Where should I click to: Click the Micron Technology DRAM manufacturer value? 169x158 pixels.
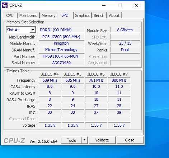coord(62,50)
